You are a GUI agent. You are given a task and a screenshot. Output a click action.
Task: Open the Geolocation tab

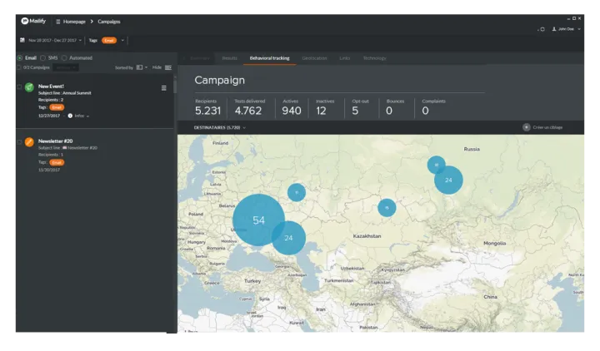click(314, 58)
